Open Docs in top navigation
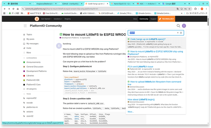Image resolution: width=211 pixels, height=128 pixels. (x=135, y=19)
